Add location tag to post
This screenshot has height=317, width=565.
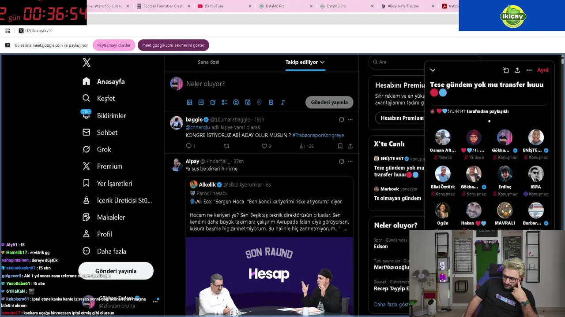[x=259, y=102]
